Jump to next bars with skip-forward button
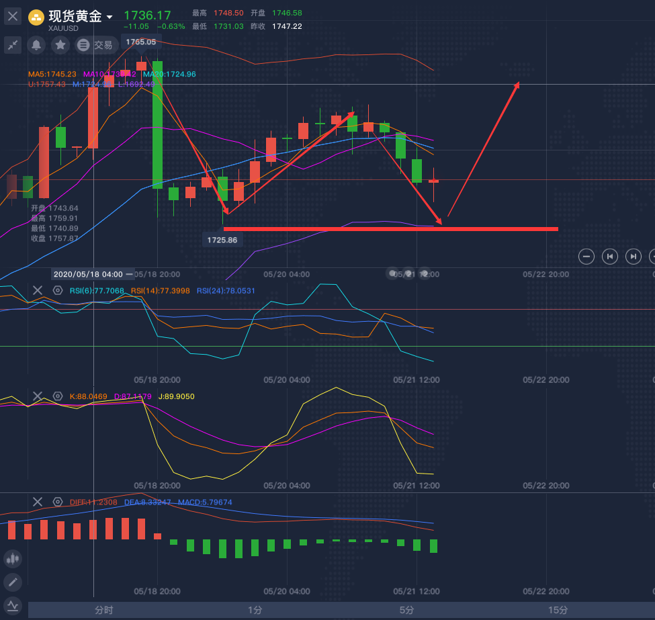This screenshot has width=655, height=620. point(633,256)
